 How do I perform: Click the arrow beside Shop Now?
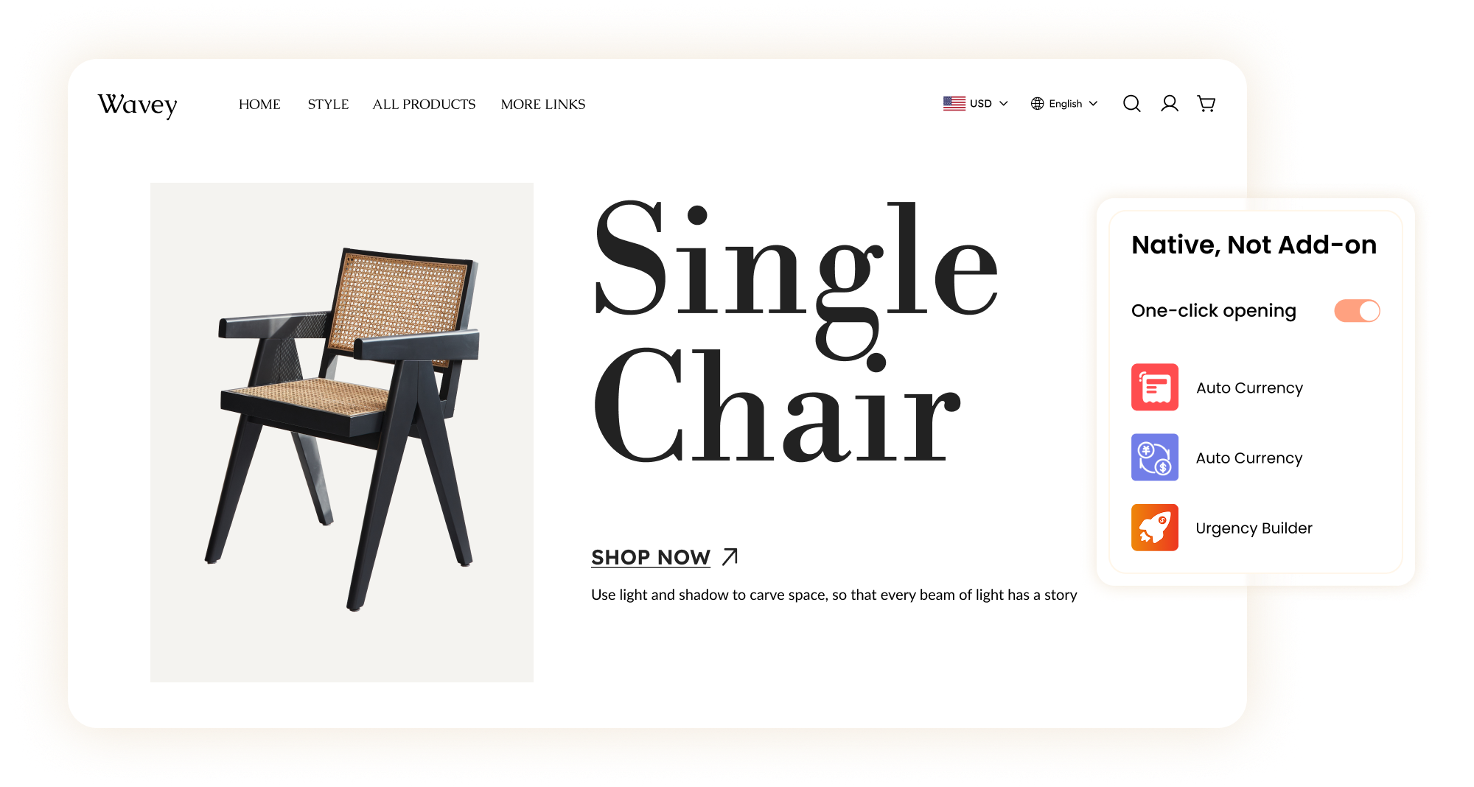click(730, 556)
